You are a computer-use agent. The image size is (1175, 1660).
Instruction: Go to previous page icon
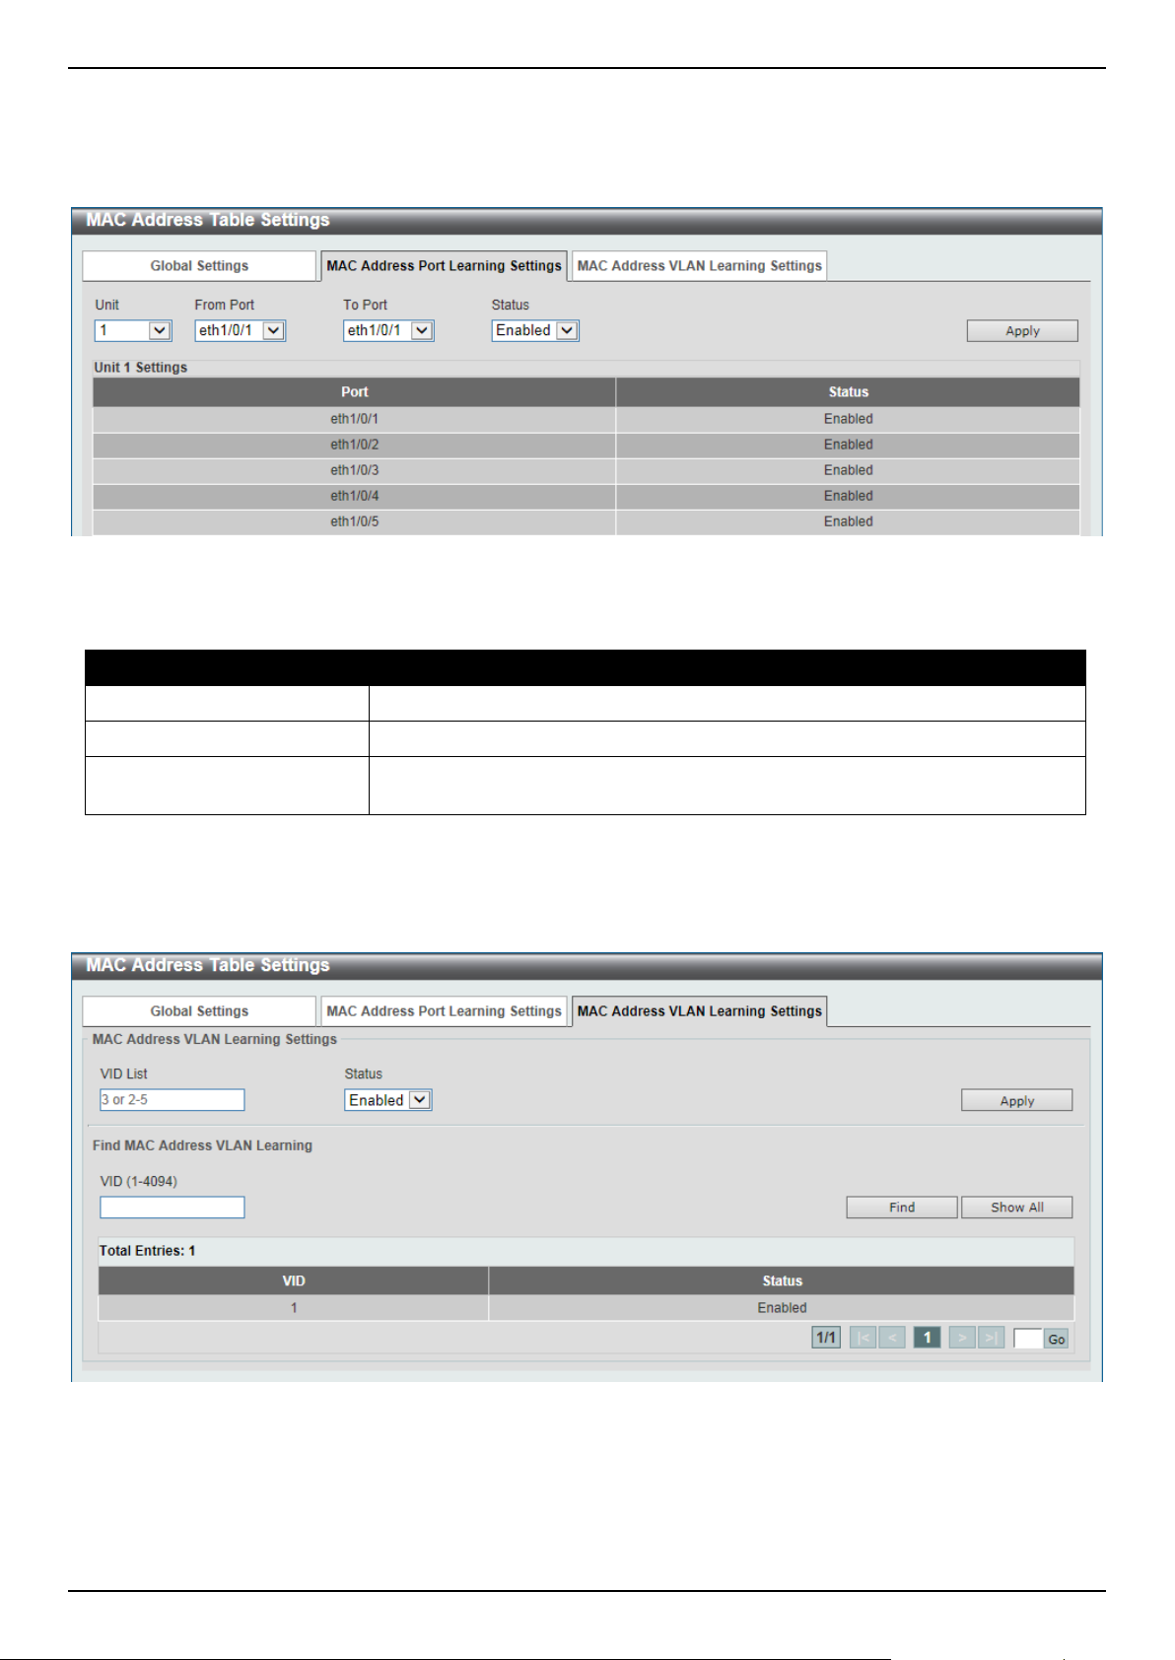point(892,1338)
